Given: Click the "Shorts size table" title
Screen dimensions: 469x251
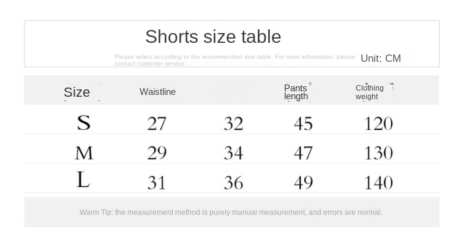Looking at the screenshot, I should 213,37.
